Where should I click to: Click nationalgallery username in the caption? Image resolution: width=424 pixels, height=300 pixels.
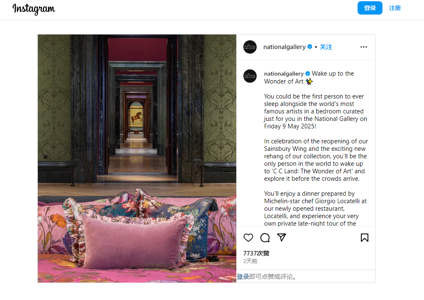click(x=284, y=74)
